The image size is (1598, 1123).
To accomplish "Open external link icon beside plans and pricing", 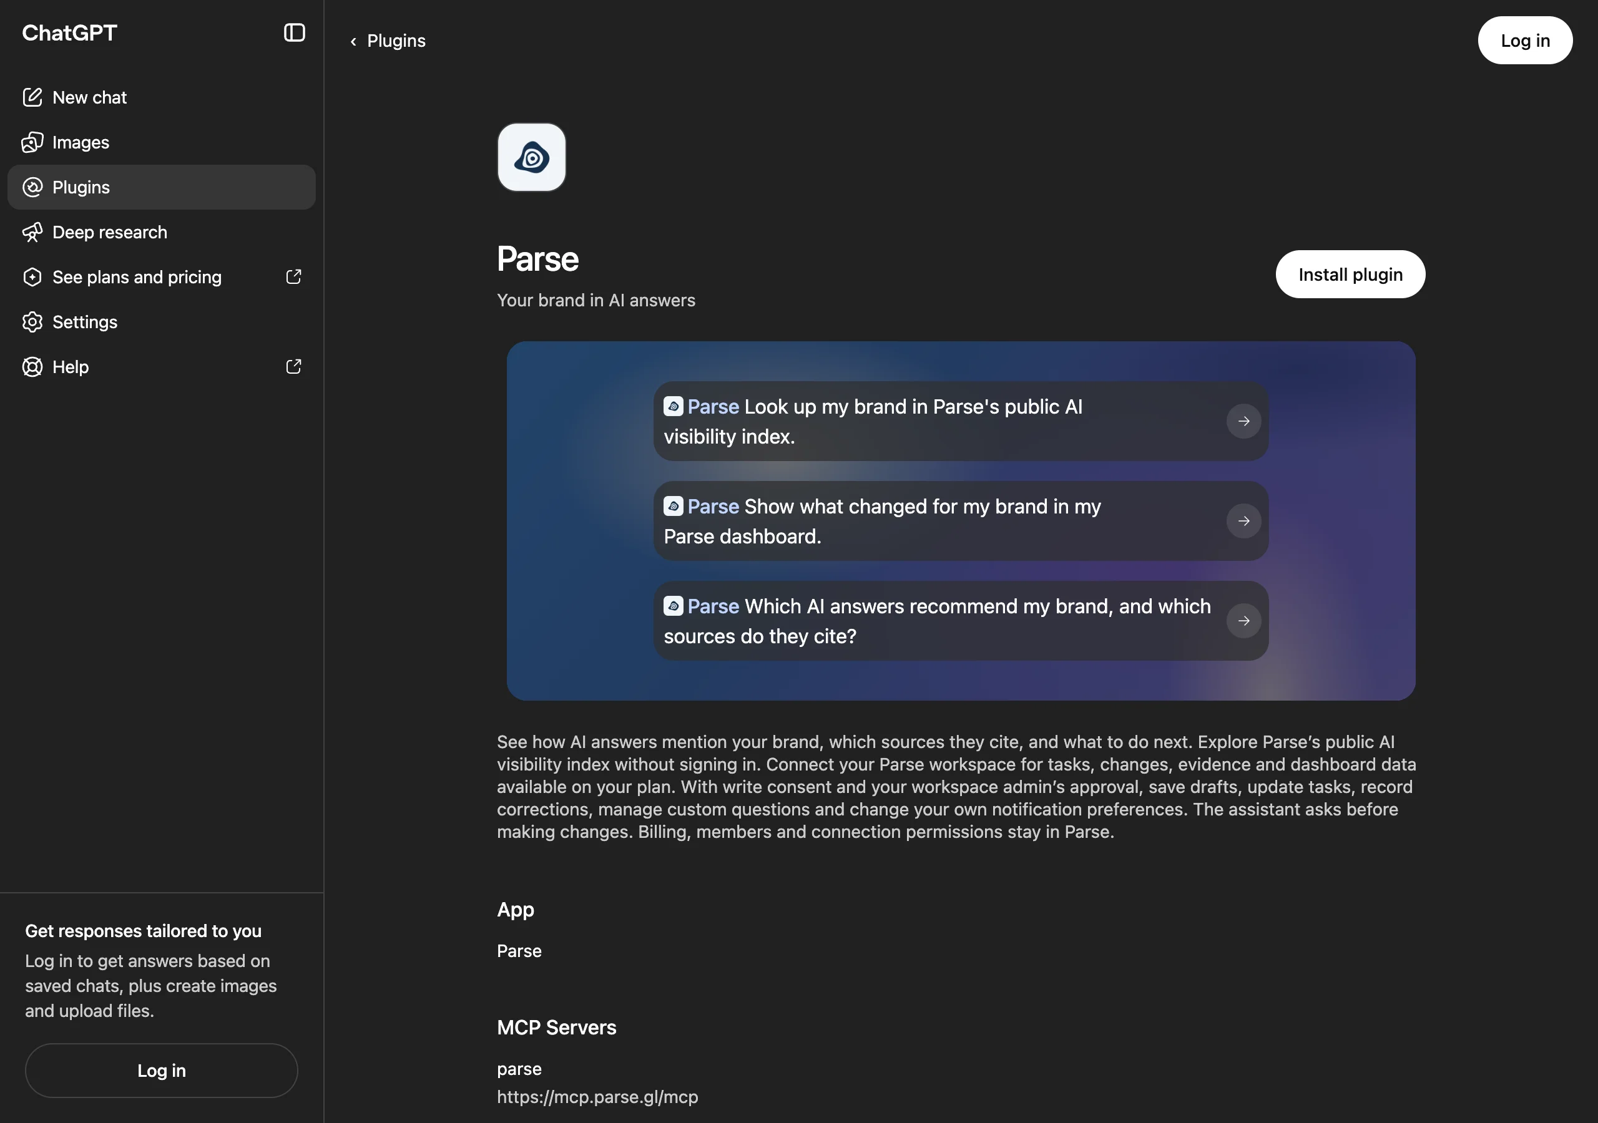I will [x=294, y=277].
